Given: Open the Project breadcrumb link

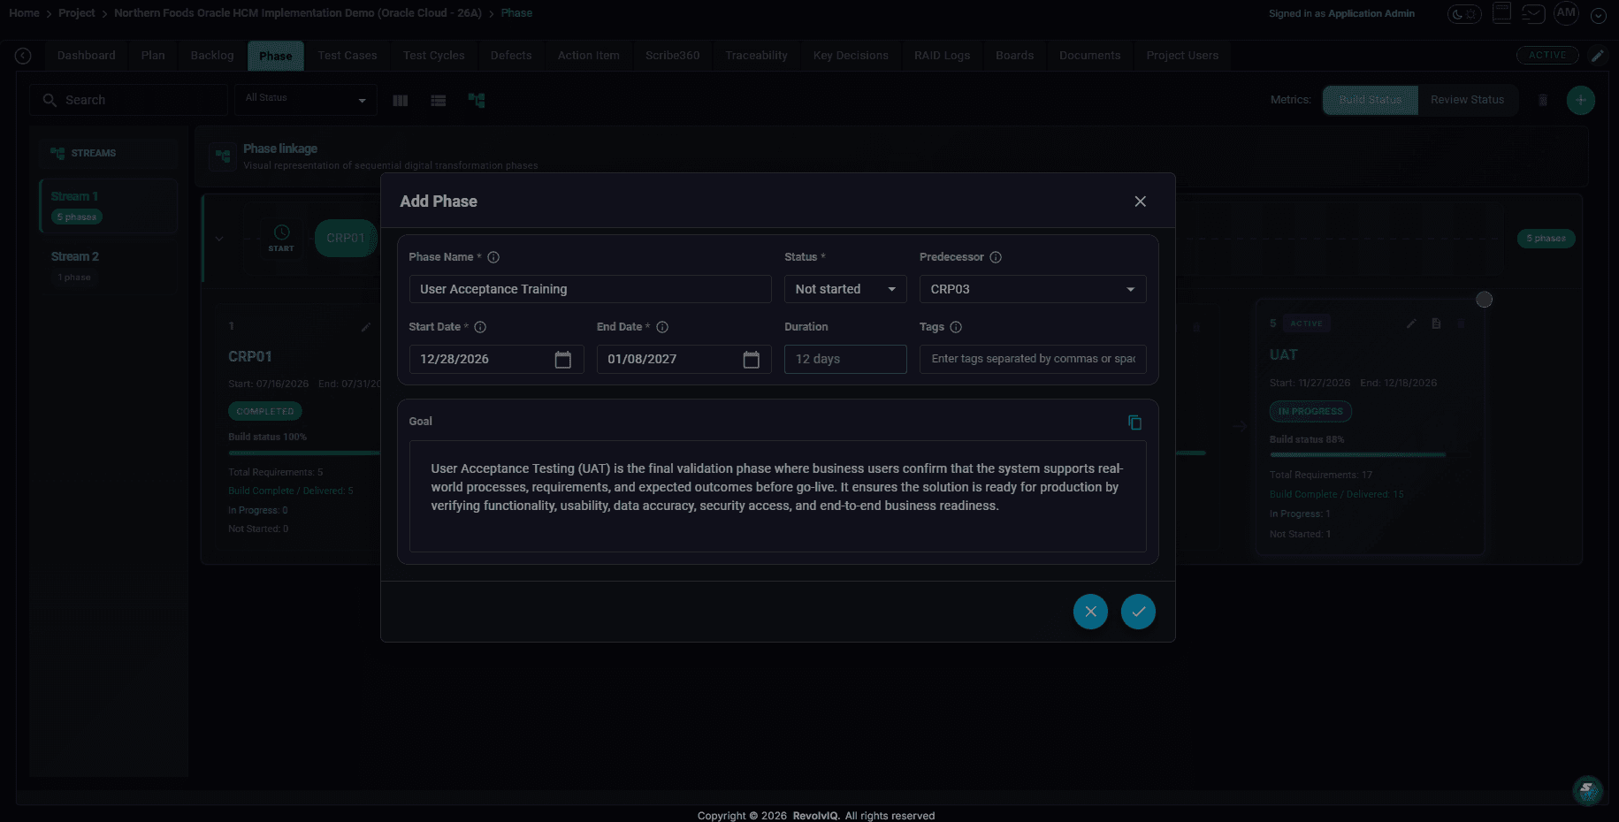Looking at the screenshot, I should tap(77, 13).
